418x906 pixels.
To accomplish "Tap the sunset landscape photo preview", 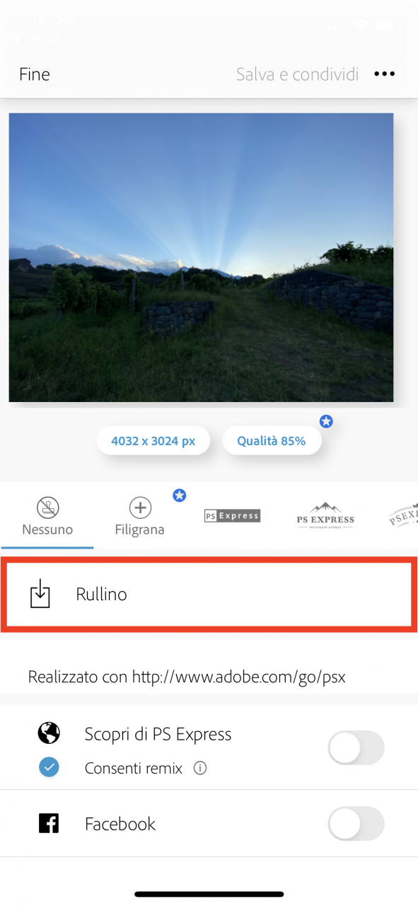I will point(201,258).
